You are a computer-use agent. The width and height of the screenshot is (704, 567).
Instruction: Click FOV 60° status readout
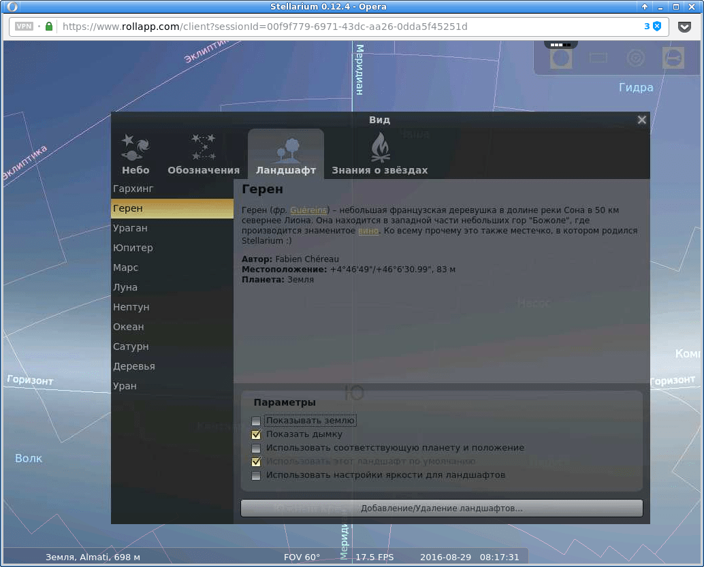302,557
